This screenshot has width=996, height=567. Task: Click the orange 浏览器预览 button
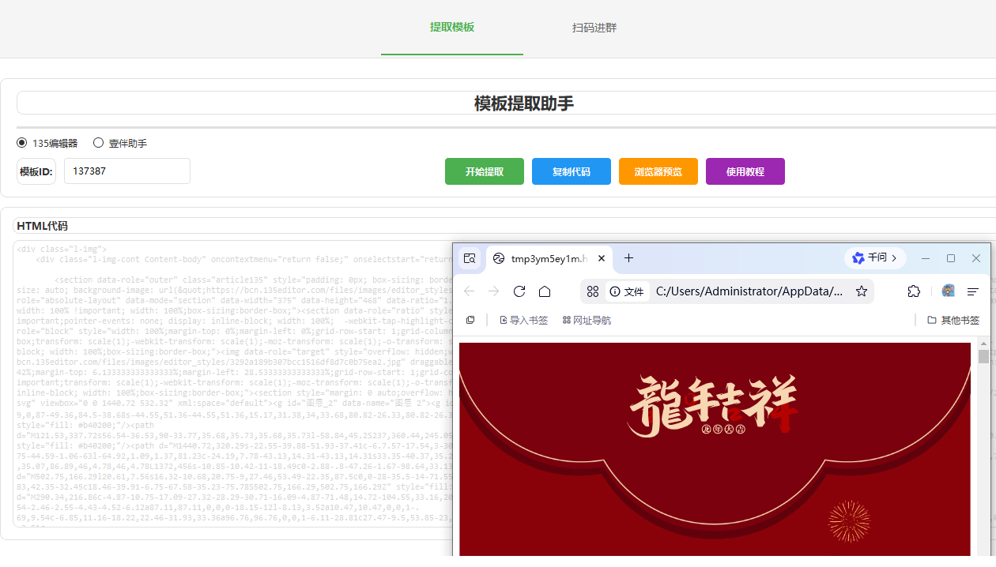click(x=658, y=171)
